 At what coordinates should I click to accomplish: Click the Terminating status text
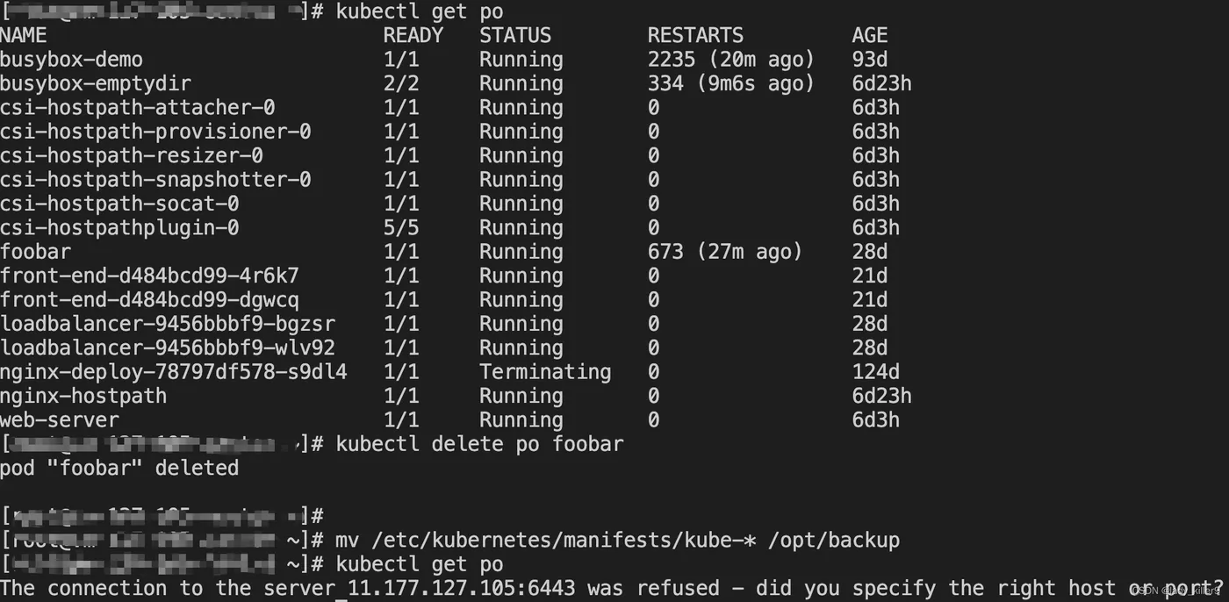click(544, 372)
